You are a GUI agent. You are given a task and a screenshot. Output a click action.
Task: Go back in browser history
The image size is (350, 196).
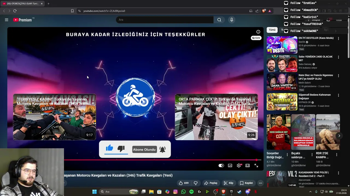click(4, 11)
